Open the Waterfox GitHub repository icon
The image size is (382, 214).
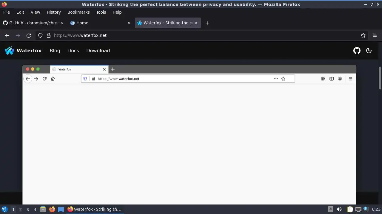(x=357, y=51)
